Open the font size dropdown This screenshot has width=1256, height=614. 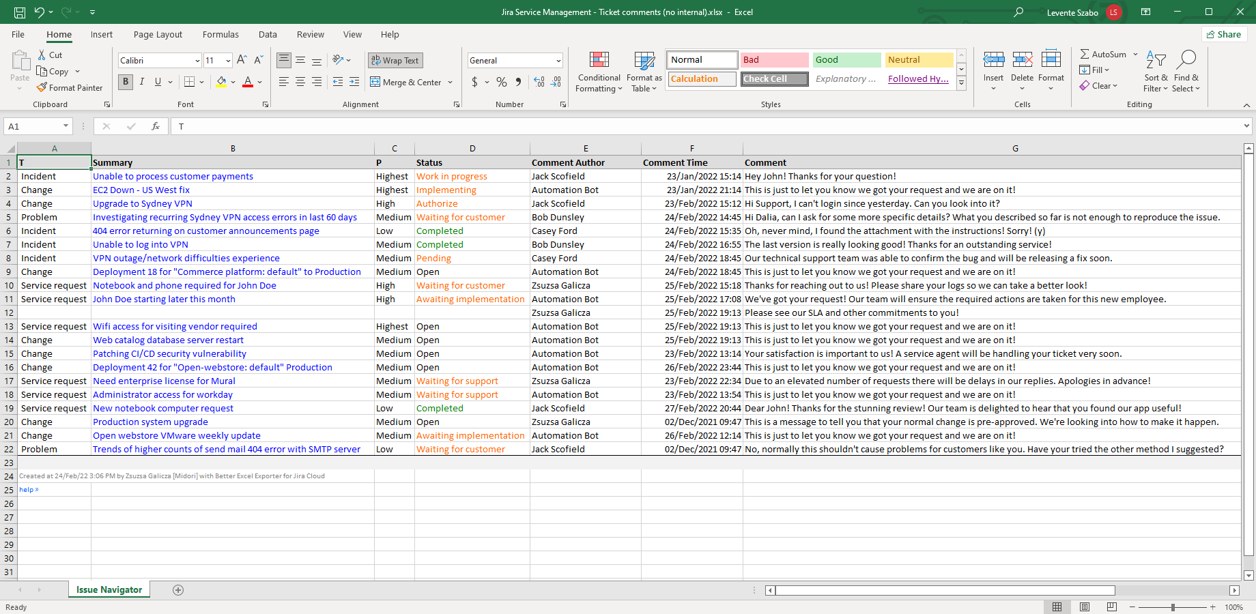(228, 61)
